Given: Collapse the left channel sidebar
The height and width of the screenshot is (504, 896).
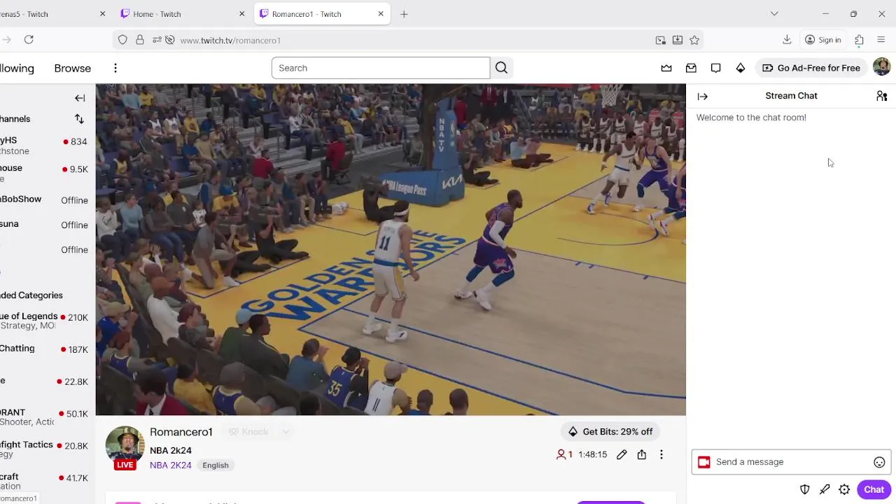Looking at the screenshot, I should coord(80,98).
